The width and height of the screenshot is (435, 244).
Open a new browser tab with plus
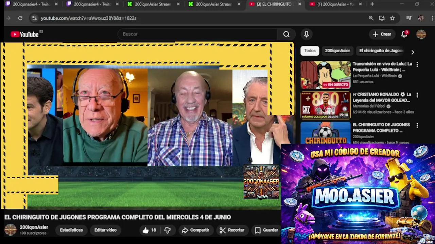(x=372, y=4)
